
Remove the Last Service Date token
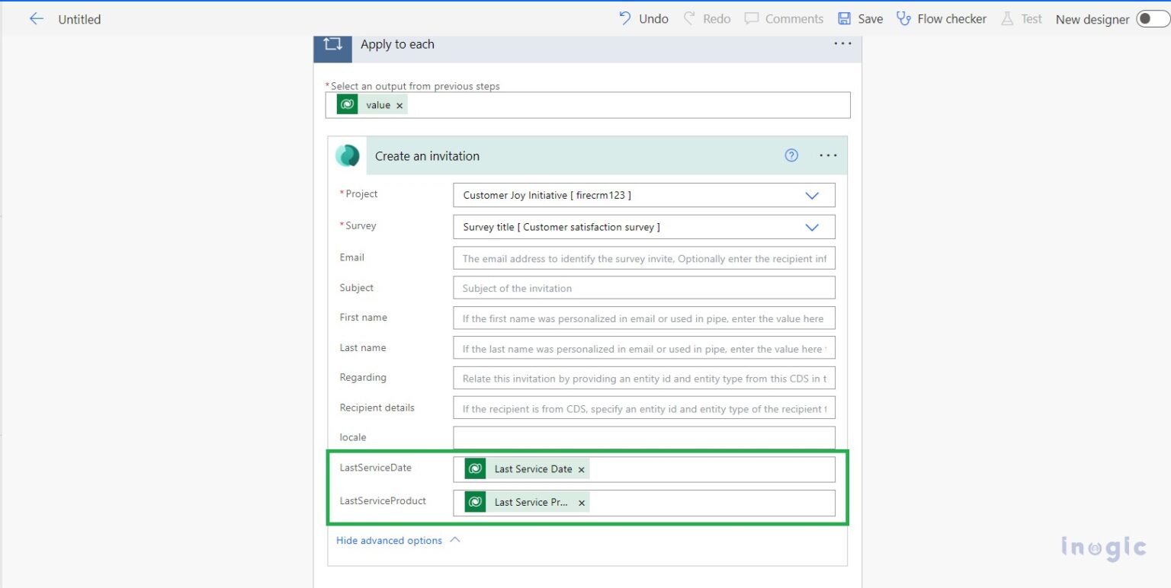point(581,469)
